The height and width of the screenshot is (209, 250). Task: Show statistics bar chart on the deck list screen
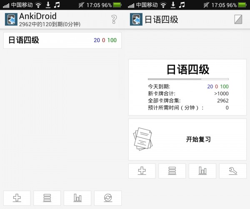[x=77, y=198]
